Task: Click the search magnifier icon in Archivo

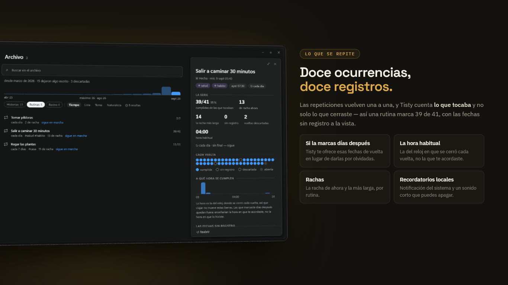Action: pyautogui.click(x=7, y=70)
